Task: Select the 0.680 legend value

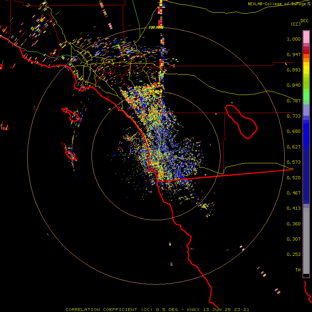Action: tap(294, 131)
